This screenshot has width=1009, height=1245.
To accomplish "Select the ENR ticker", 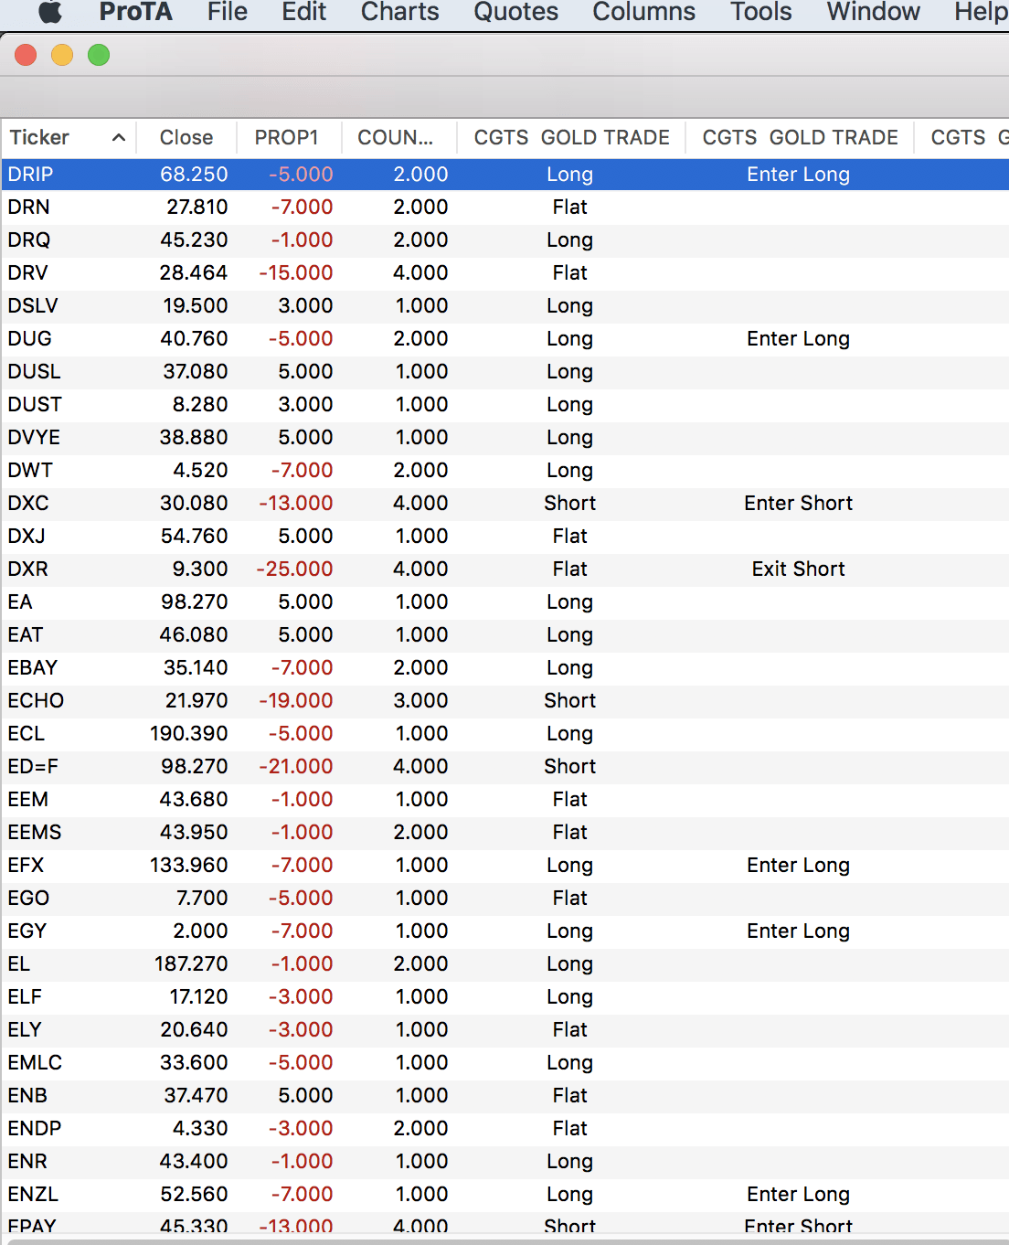I will 27,1162.
